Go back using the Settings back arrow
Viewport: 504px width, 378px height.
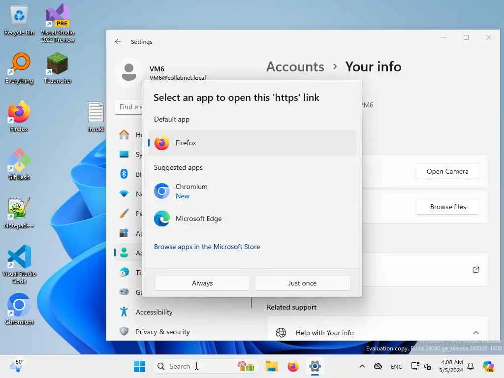pyautogui.click(x=118, y=42)
